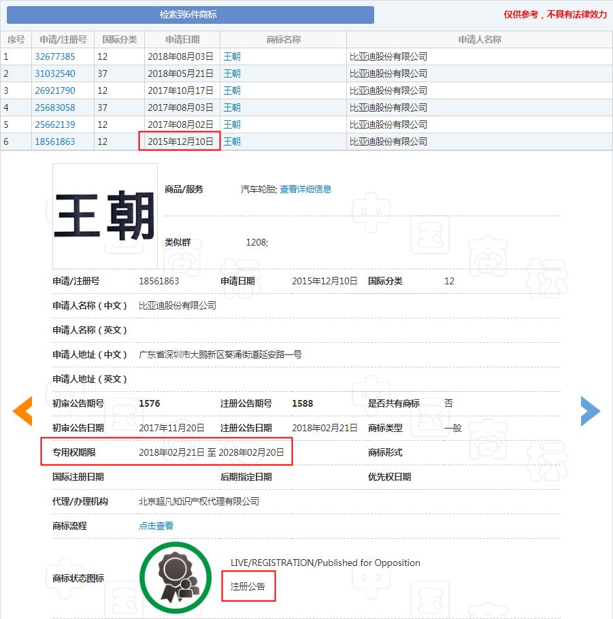Click preliminary announcement issue 1576

coord(149,403)
